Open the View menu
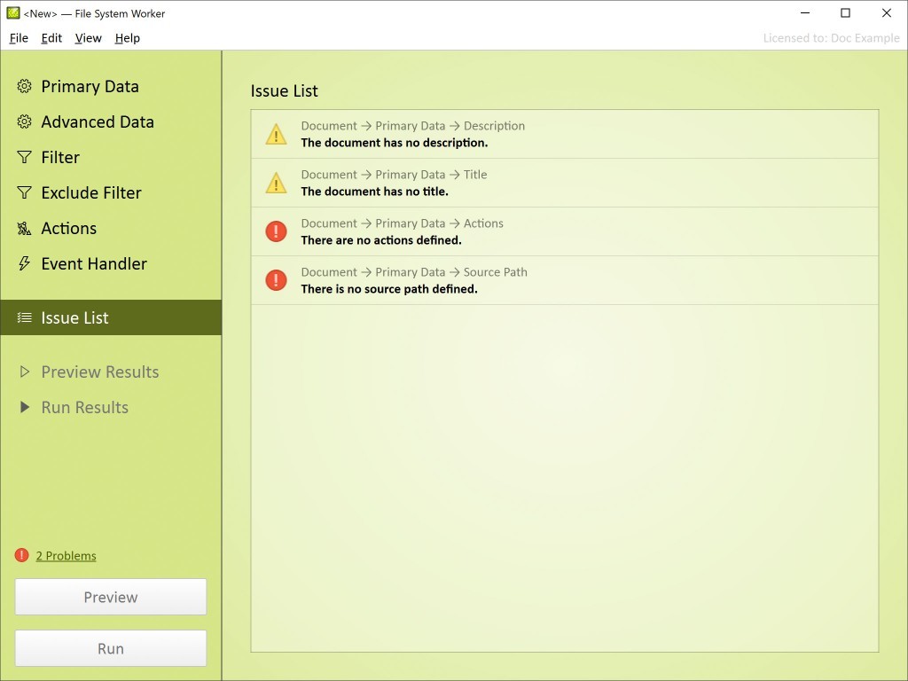This screenshot has width=908, height=681. click(88, 38)
